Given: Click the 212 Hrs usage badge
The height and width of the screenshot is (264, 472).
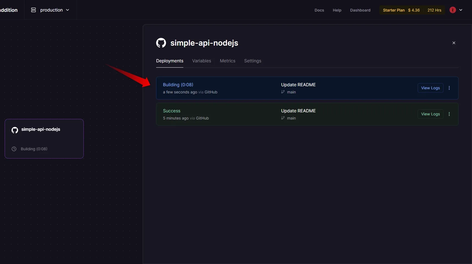Looking at the screenshot, I should 434,10.
